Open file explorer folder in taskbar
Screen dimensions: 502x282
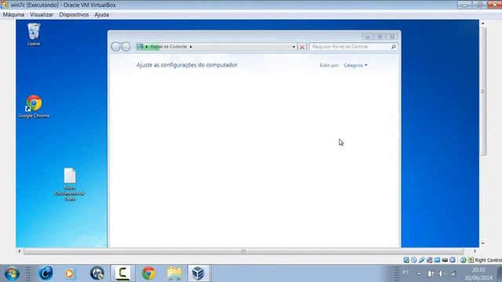click(174, 273)
